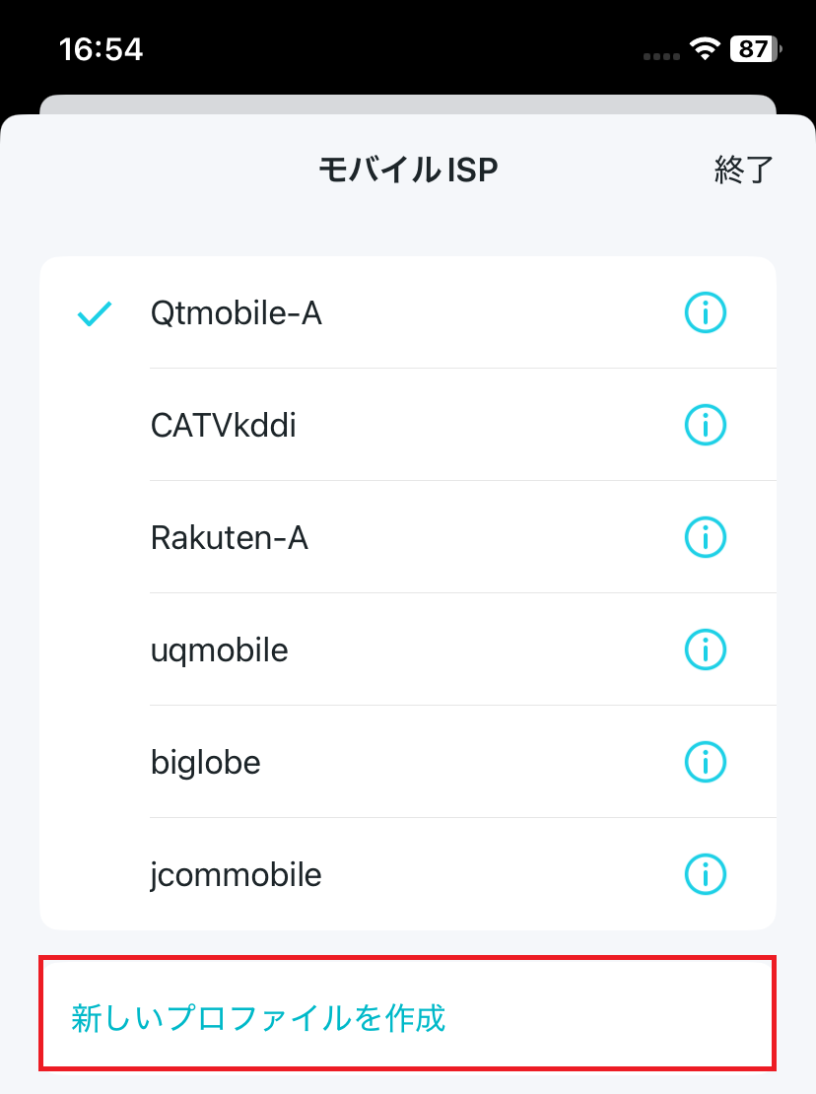Open info for CATVkddi profile
This screenshot has height=1094, width=816.
[705, 425]
